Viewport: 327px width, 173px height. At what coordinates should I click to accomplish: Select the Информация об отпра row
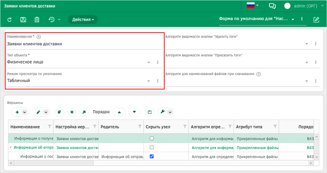pyautogui.click(x=161, y=148)
